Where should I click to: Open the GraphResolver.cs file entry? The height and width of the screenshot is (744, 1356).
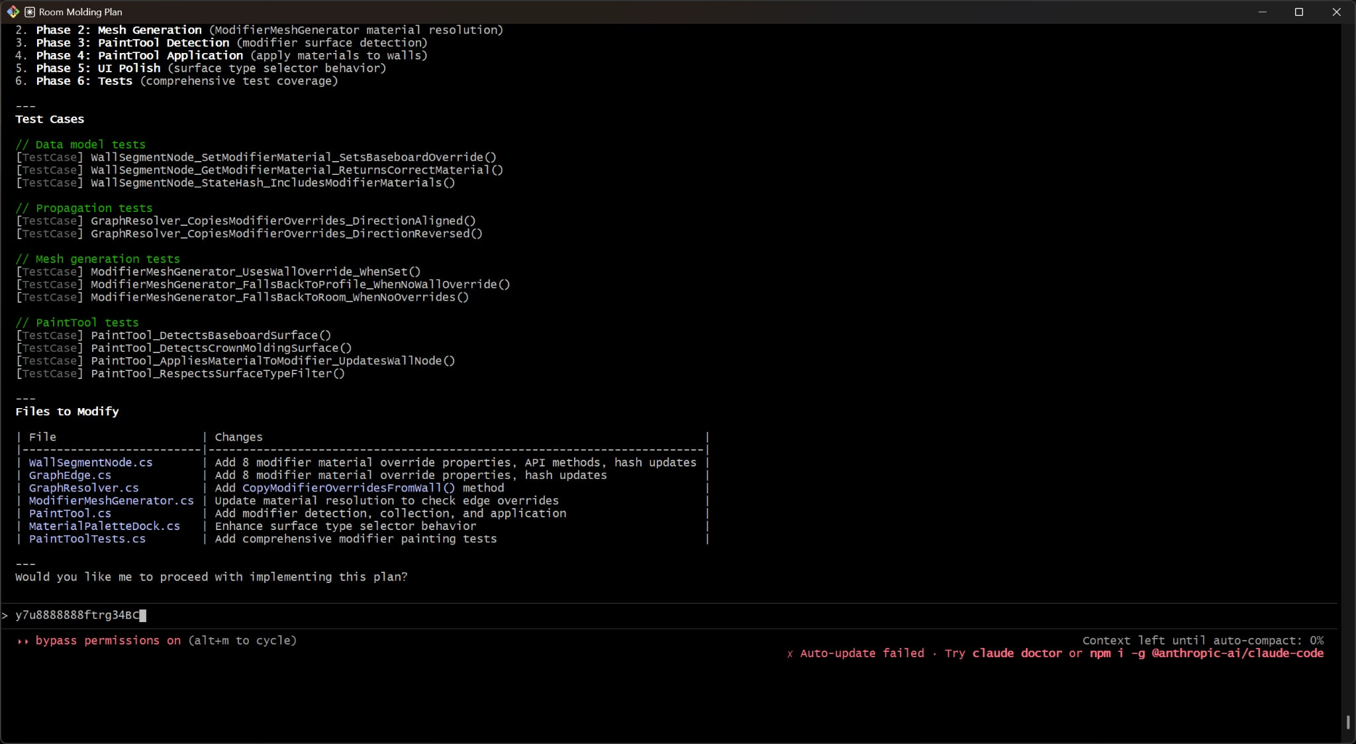83,488
